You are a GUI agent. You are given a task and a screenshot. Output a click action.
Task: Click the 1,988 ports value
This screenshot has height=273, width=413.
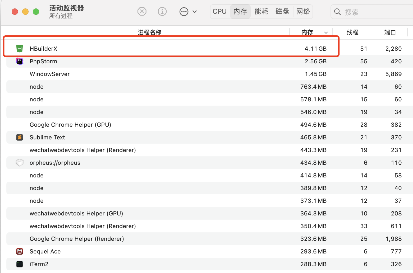point(393,239)
